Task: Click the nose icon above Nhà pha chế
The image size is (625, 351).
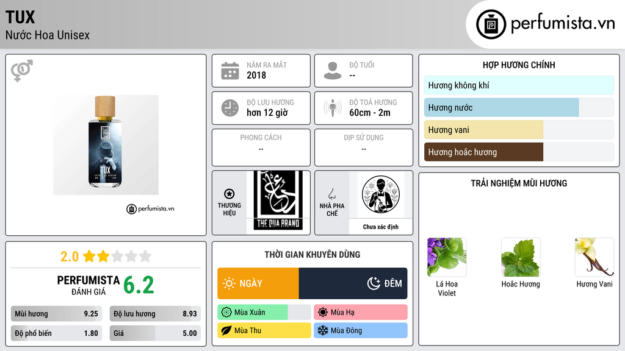Action: click(x=331, y=194)
